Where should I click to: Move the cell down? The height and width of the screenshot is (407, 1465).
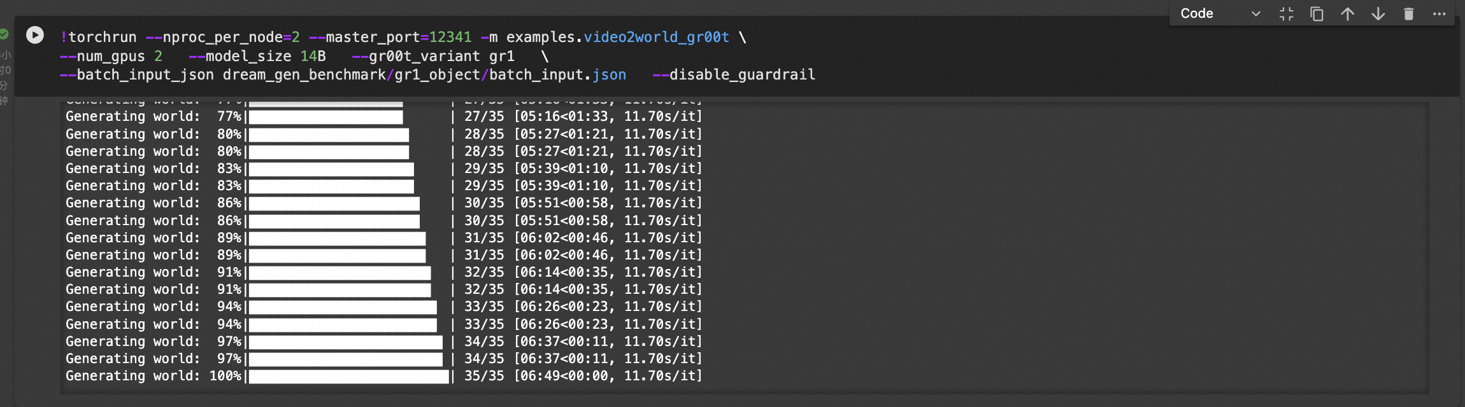pyautogui.click(x=1378, y=14)
